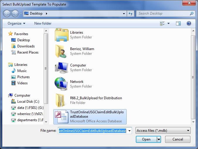The width and height of the screenshot is (198, 149).
Task: Toggle the preview pane icon
Action: point(178,23)
